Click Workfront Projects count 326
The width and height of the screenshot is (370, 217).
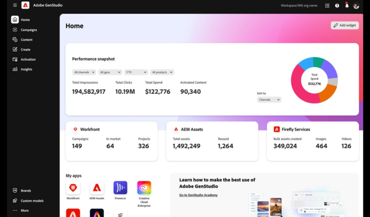tap(144, 146)
